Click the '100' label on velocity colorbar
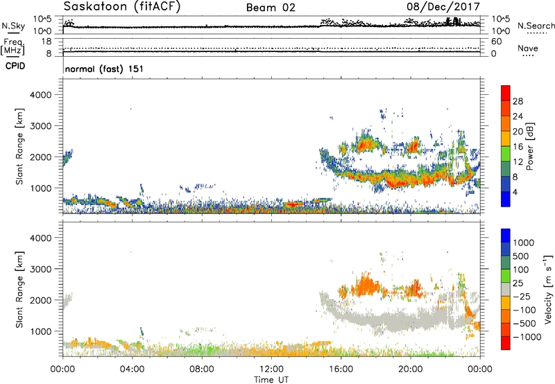The height and width of the screenshot is (384, 555). tap(521, 270)
